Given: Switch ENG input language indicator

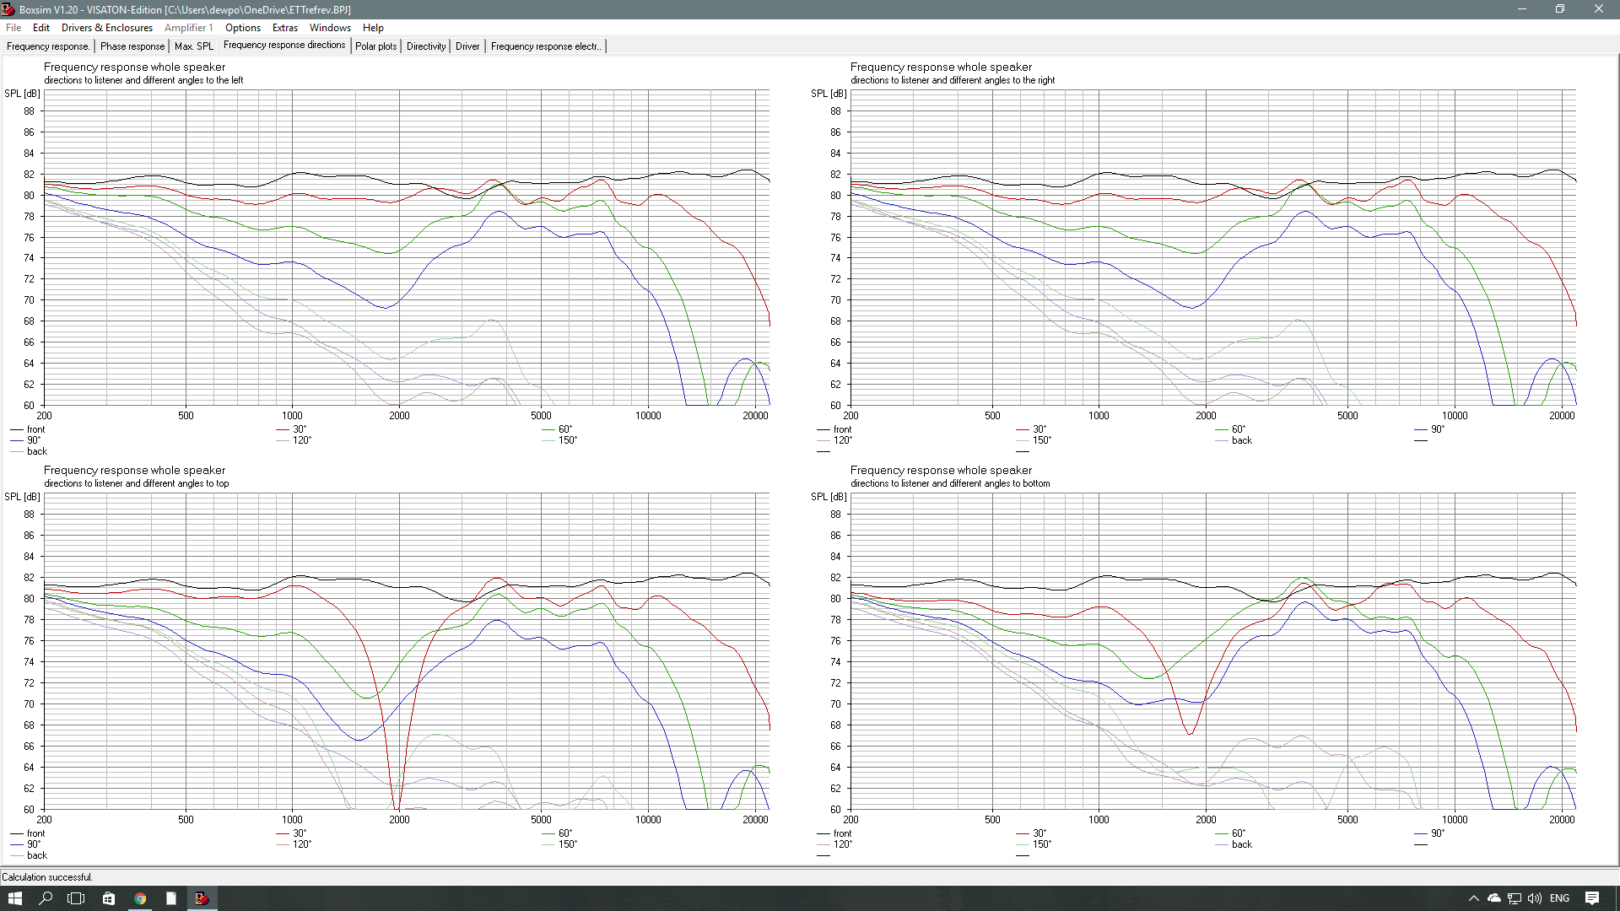Looking at the screenshot, I should point(1560,898).
